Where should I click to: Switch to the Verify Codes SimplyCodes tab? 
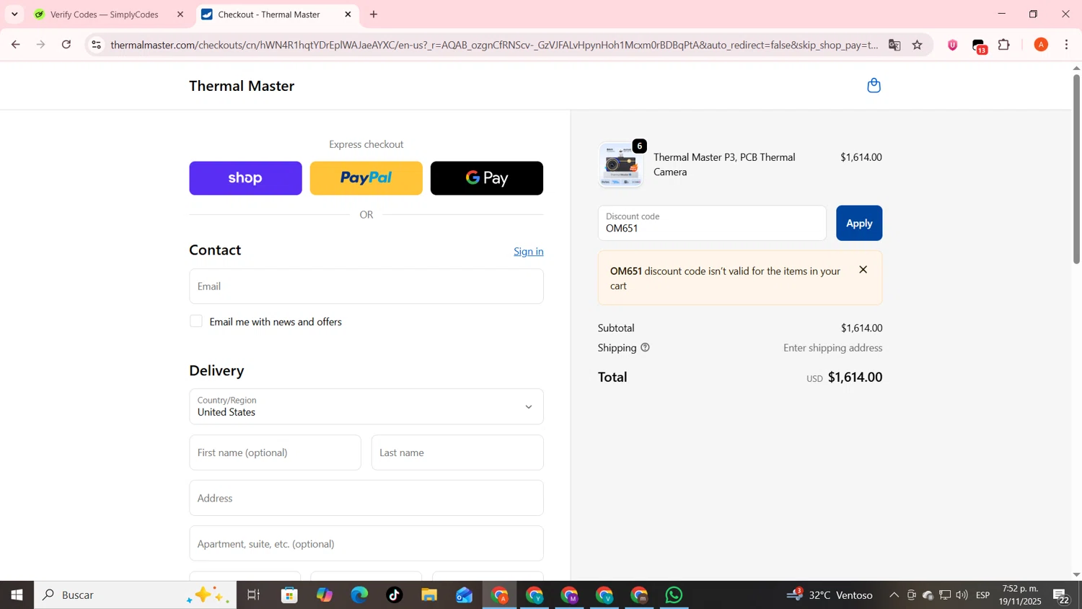click(105, 14)
